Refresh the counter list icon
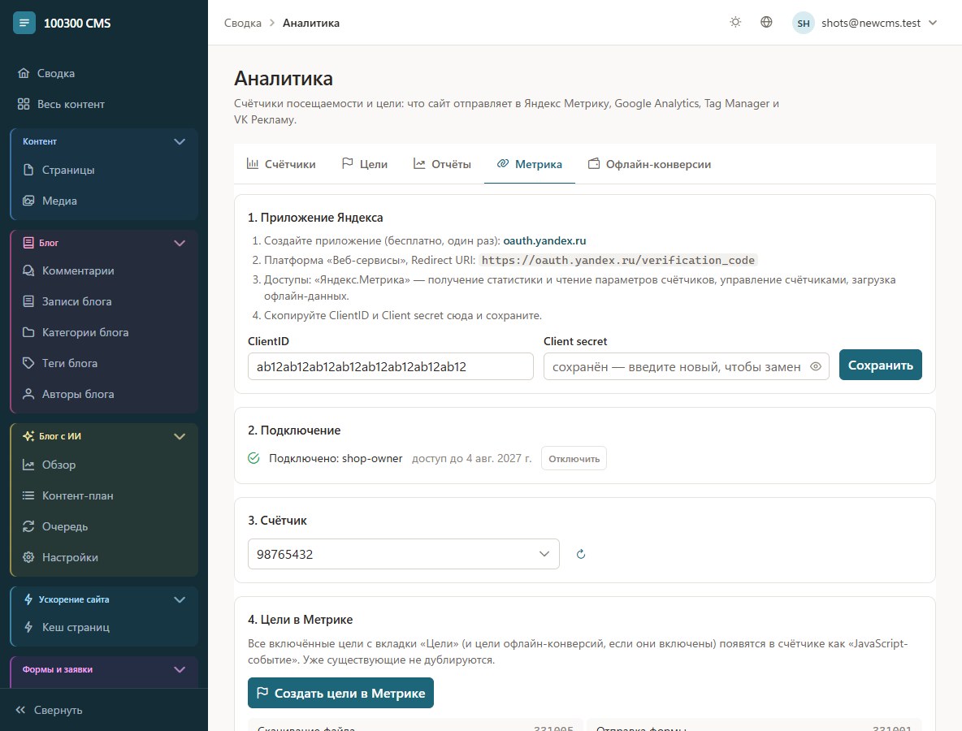 click(x=581, y=555)
